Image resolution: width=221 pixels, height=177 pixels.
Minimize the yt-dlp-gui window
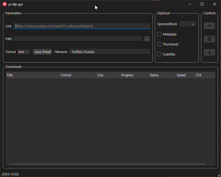[190, 4]
